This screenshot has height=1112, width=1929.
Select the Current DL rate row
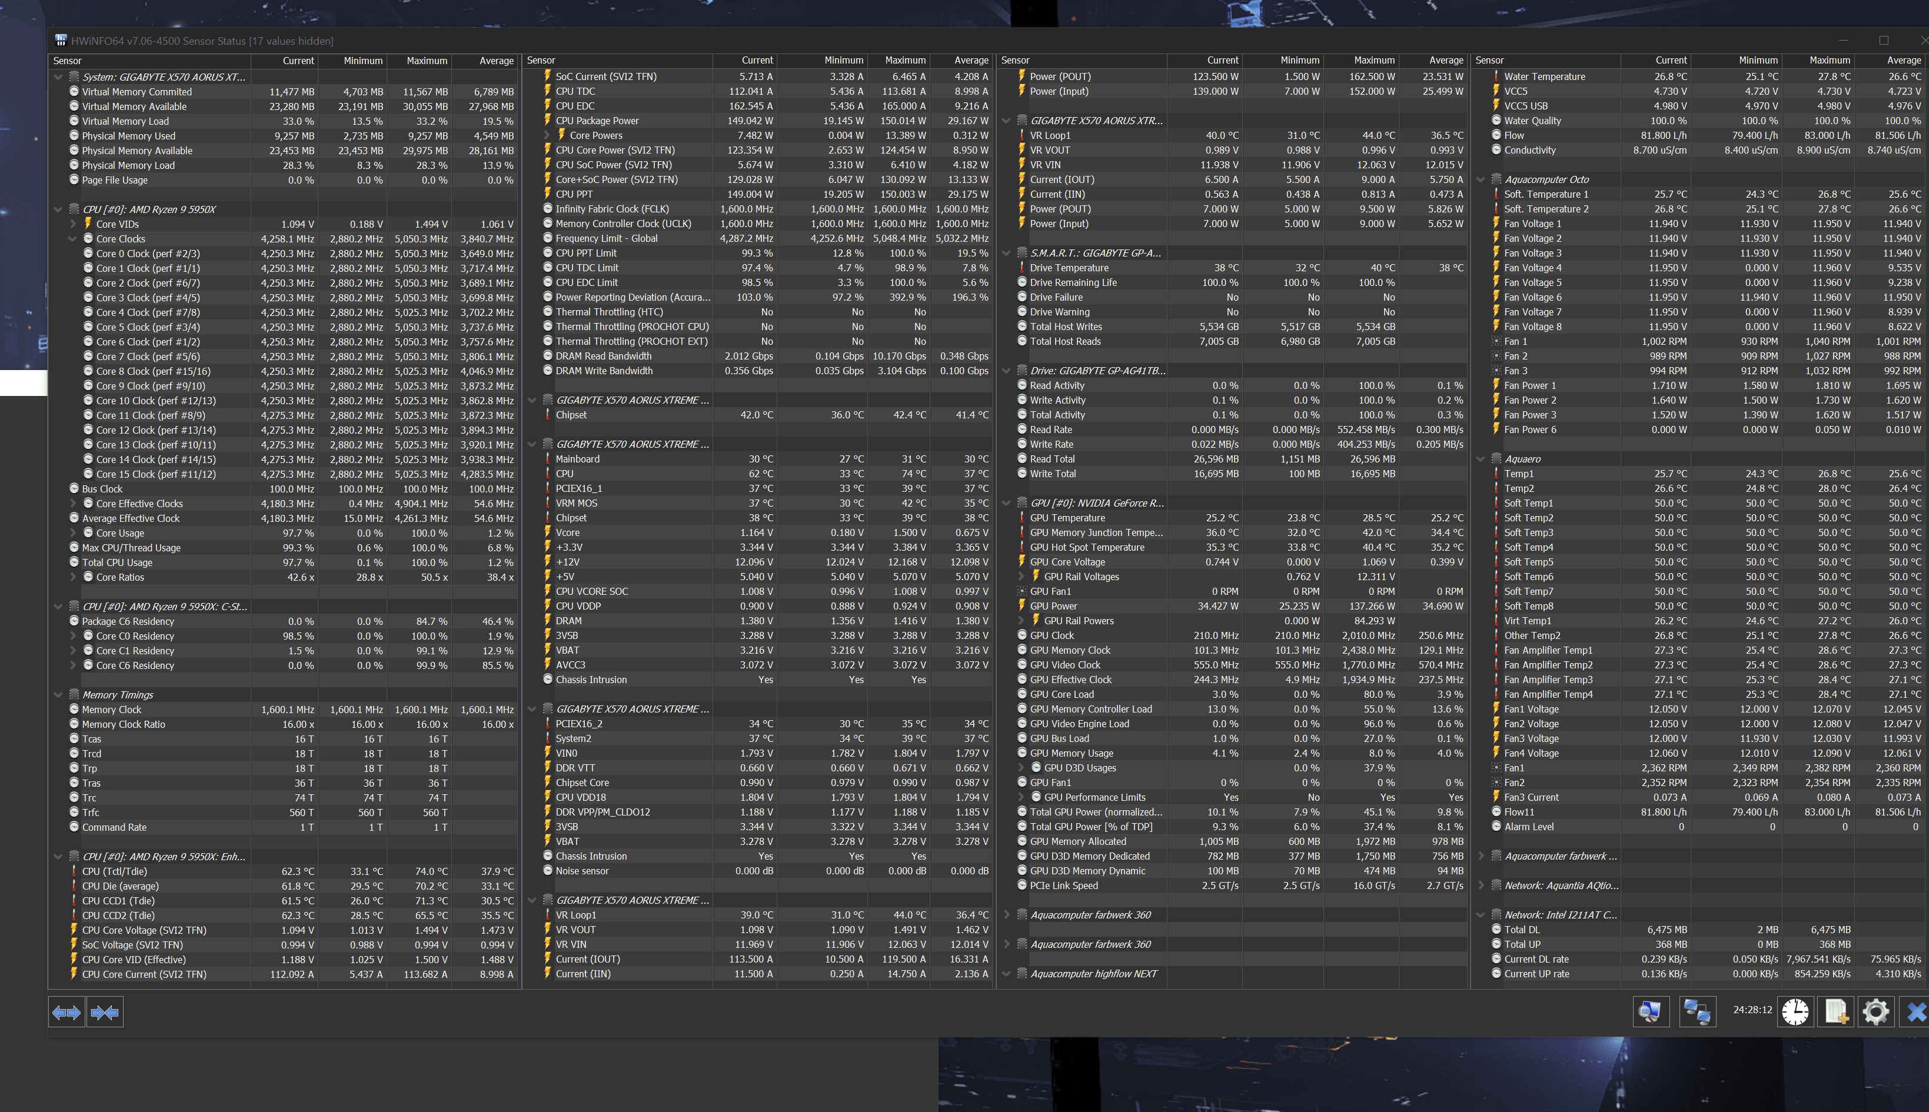click(1698, 959)
